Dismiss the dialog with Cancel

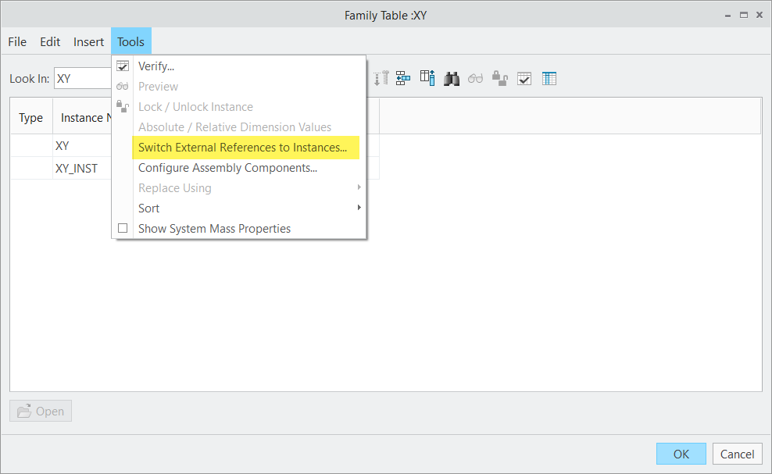(x=736, y=454)
